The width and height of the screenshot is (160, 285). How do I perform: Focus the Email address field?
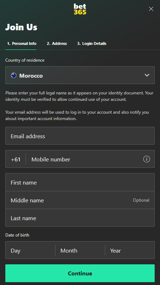pos(80,136)
